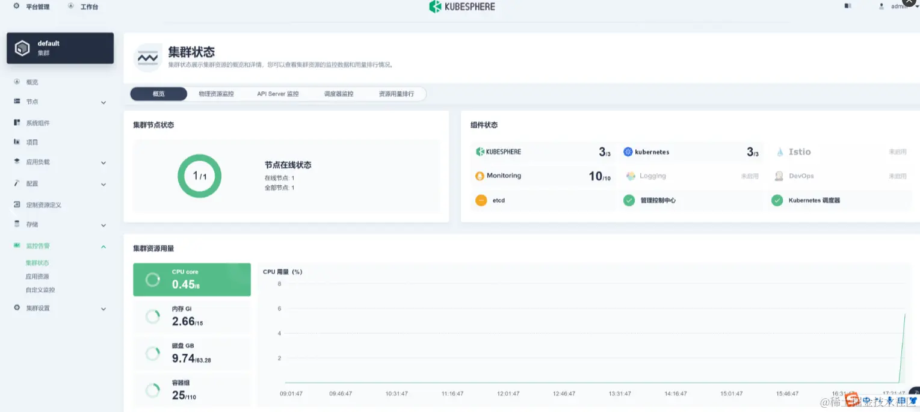
Task: Click the KubeSphere logo in the header
Action: [462, 7]
